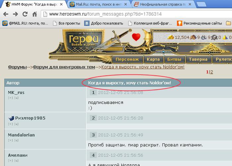Click post number 4 link
This screenshot has width=232, height=166.
click(93, 155)
